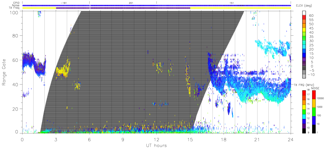The height and width of the screenshot is (151, 327).
Task: Click x-axis tick label "24"
Action: 291,139
